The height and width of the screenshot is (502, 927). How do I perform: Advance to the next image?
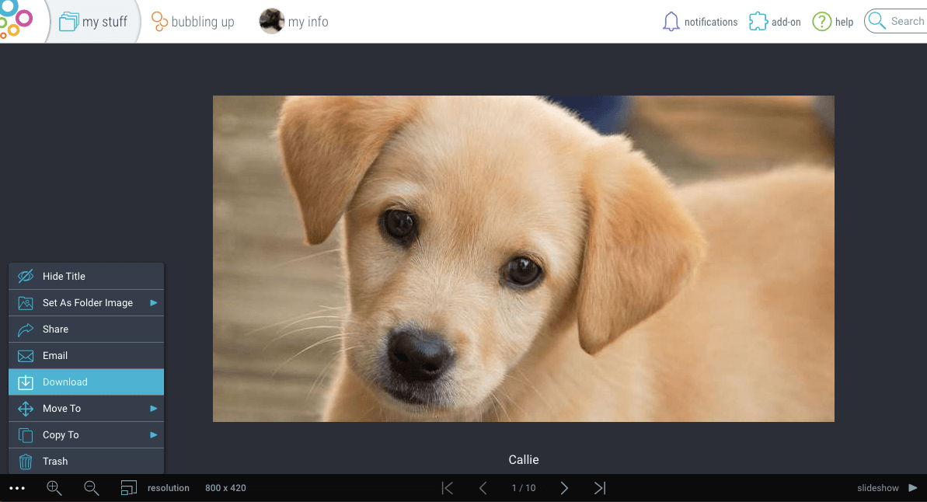tap(564, 488)
